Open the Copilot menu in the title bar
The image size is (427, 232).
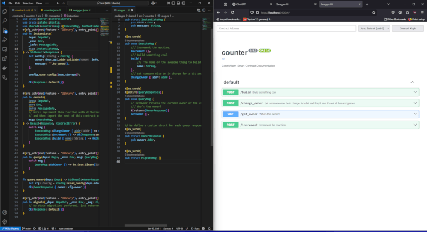[x=154, y=3]
